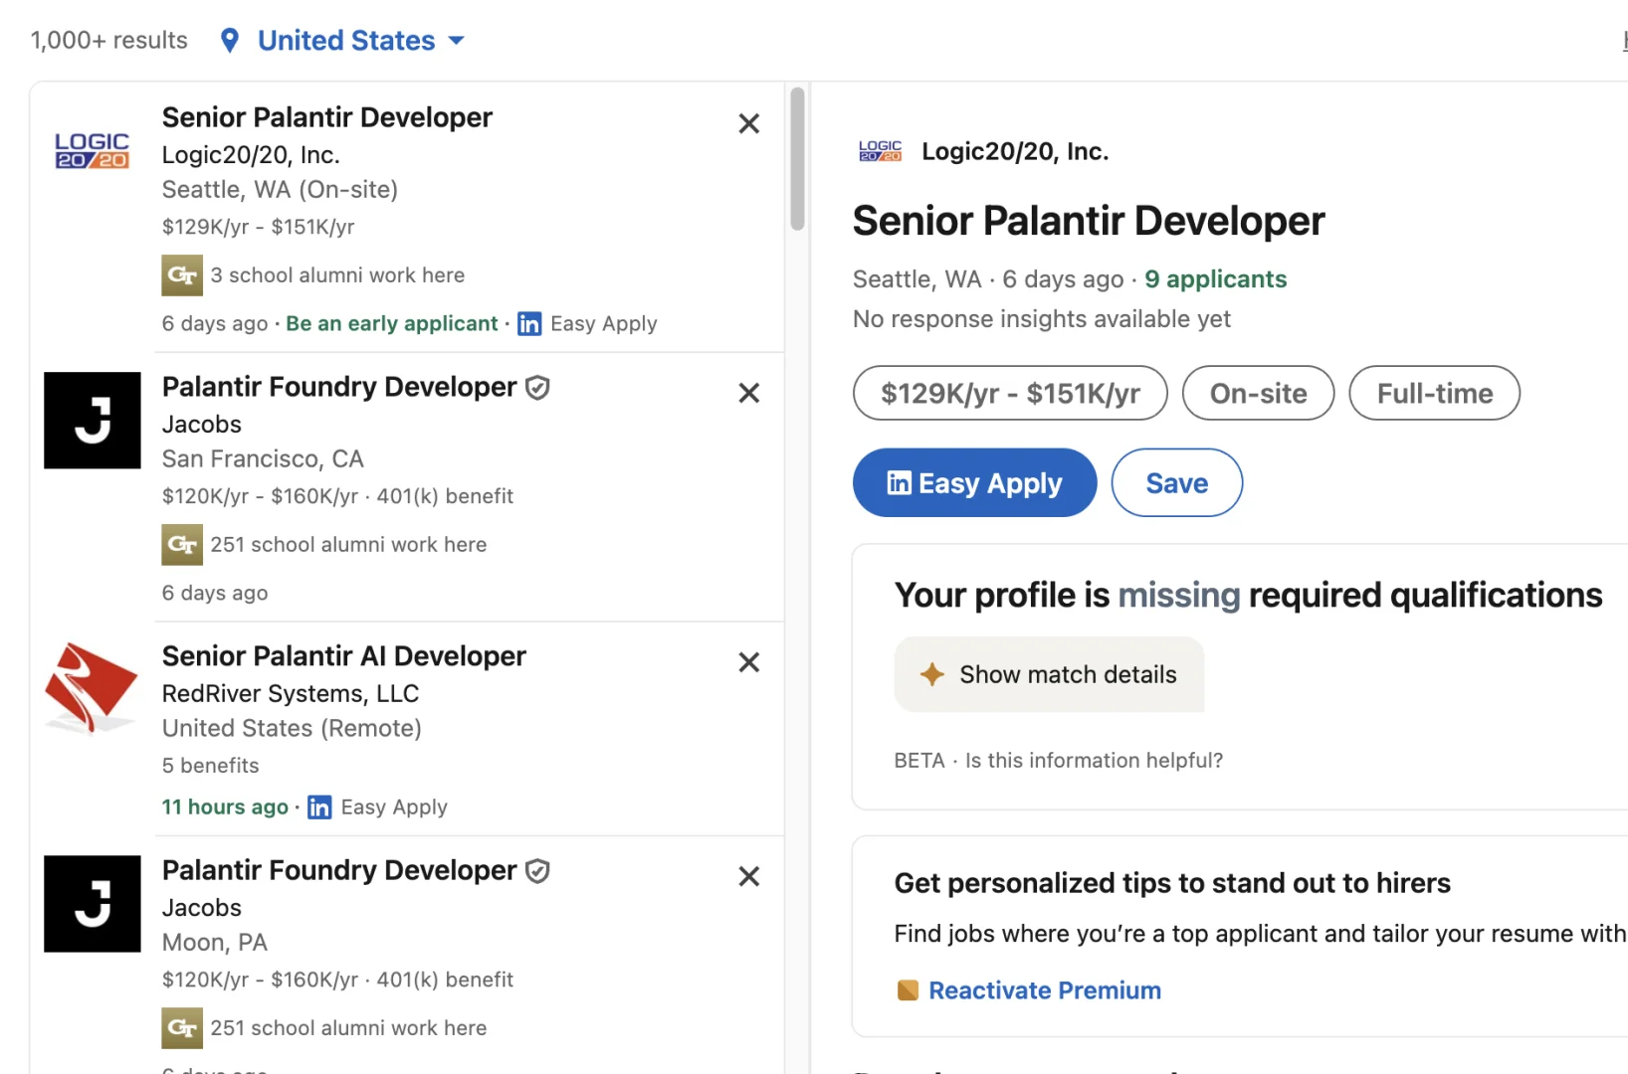Click the location pin icon
The height and width of the screenshot is (1074, 1628).
click(230, 41)
